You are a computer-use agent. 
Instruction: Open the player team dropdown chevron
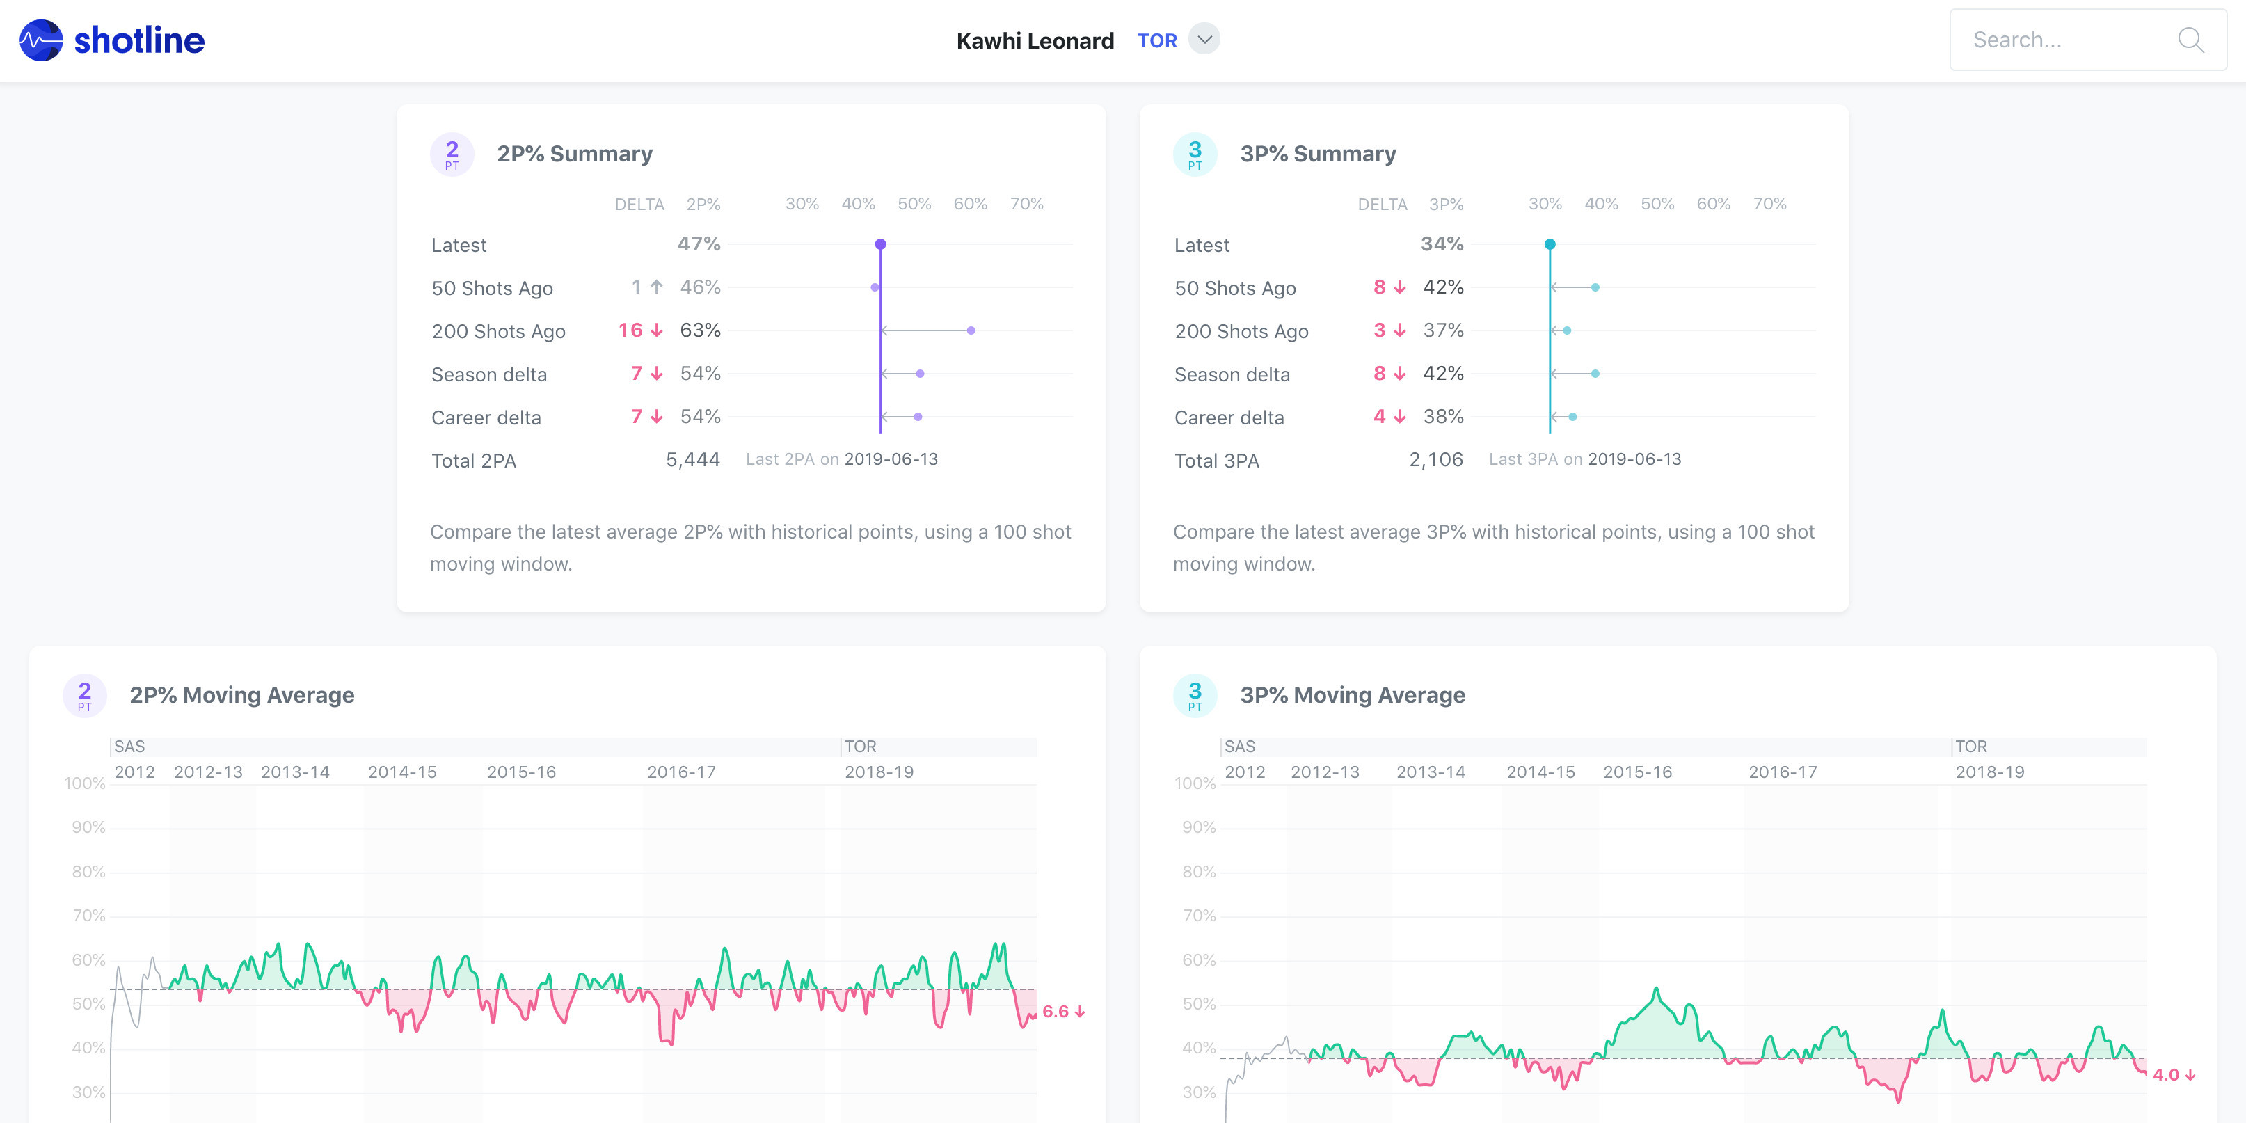pyautogui.click(x=1204, y=39)
